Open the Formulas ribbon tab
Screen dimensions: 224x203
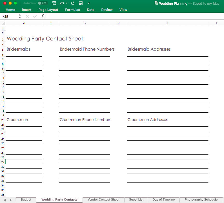pyautogui.click(x=73, y=10)
